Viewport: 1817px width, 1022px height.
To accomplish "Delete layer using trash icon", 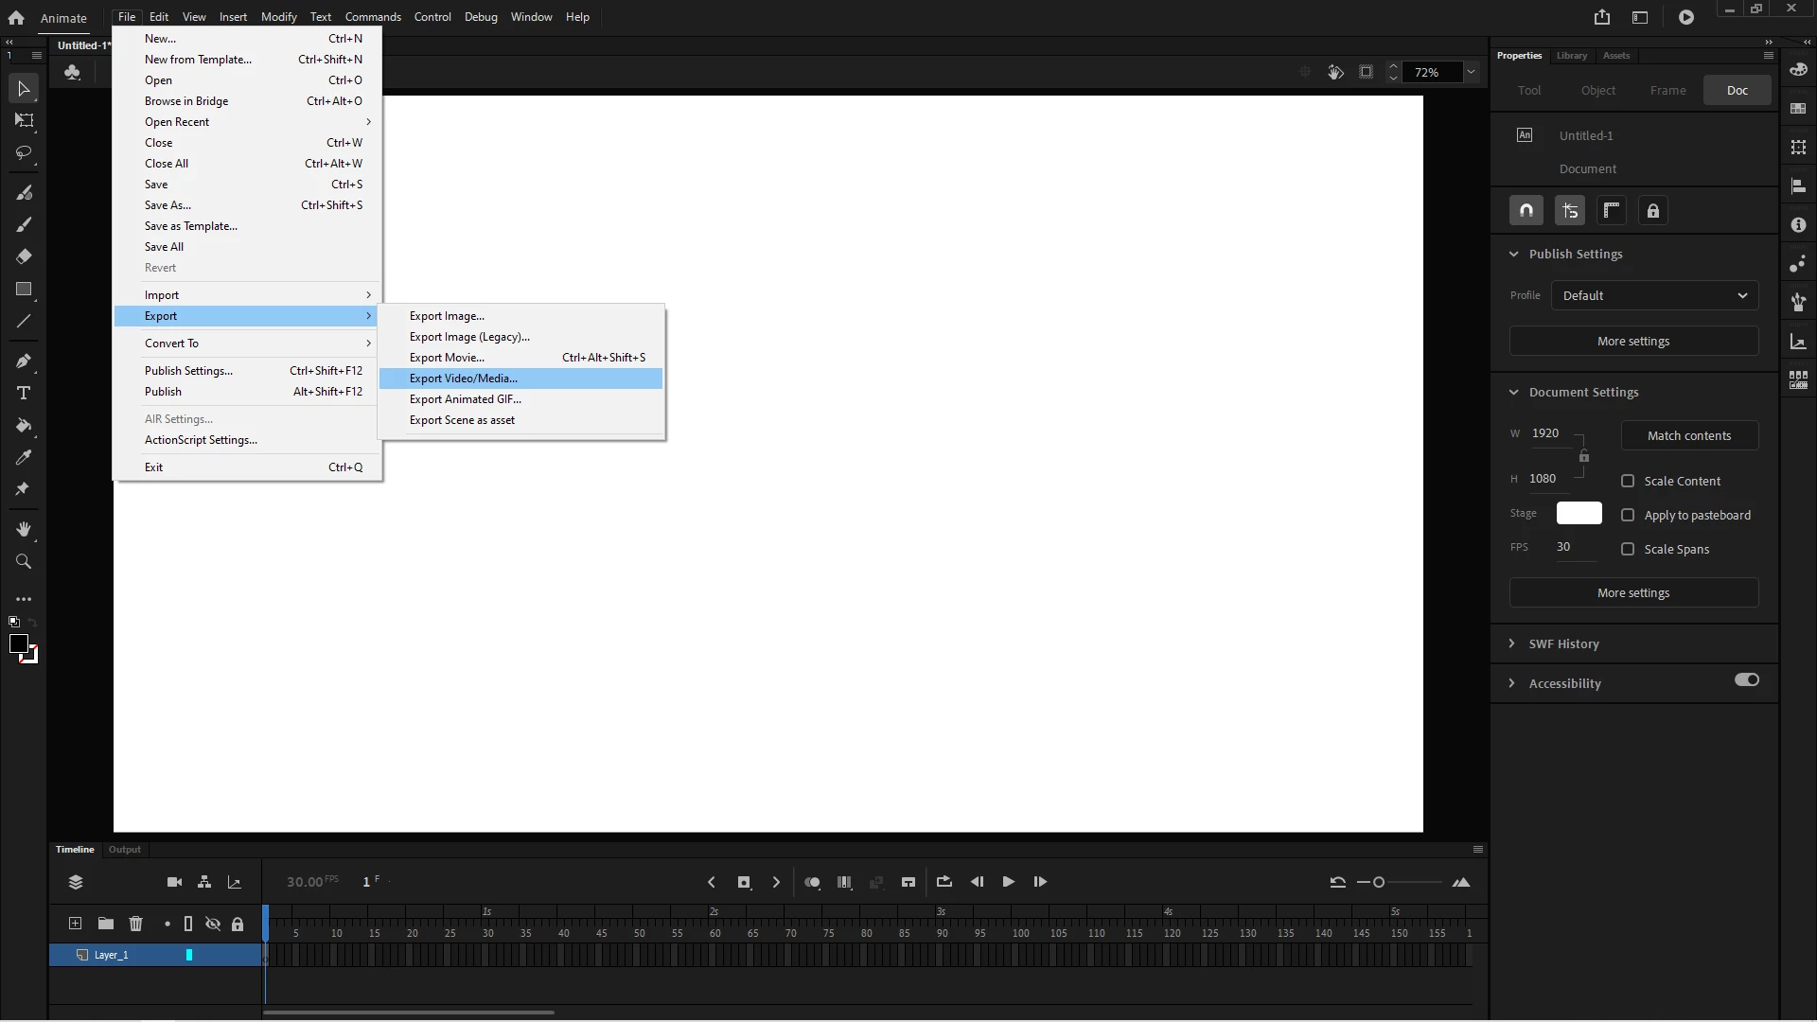I will click(x=135, y=924).
